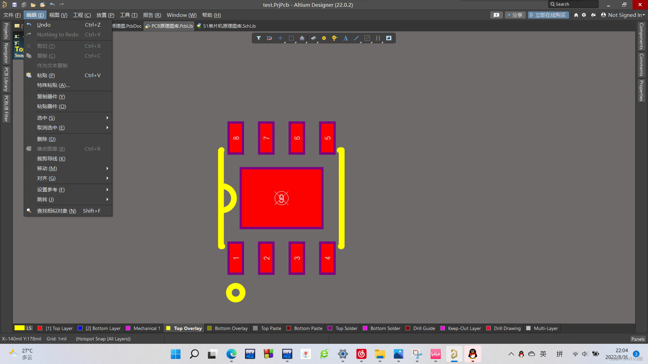Screen dimensions: 648x364
Task: Choose the rectangle selection tool
Action: click(291, 38)
